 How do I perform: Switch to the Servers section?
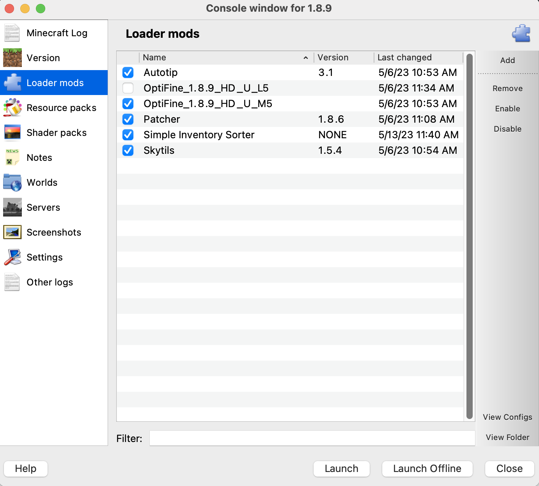(43, 207)
